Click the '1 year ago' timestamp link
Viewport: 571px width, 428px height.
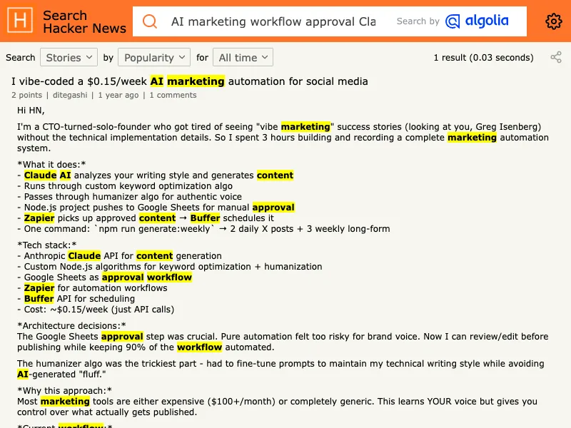coord(118,96)
